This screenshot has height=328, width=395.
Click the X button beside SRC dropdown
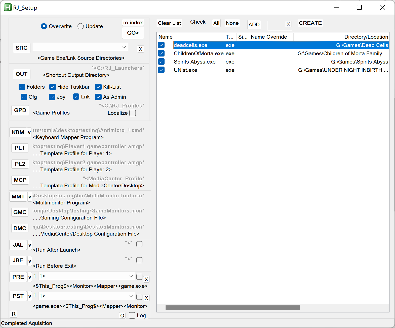[x=141, y=49]
